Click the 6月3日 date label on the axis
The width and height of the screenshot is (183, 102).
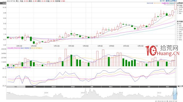point(100,46)
